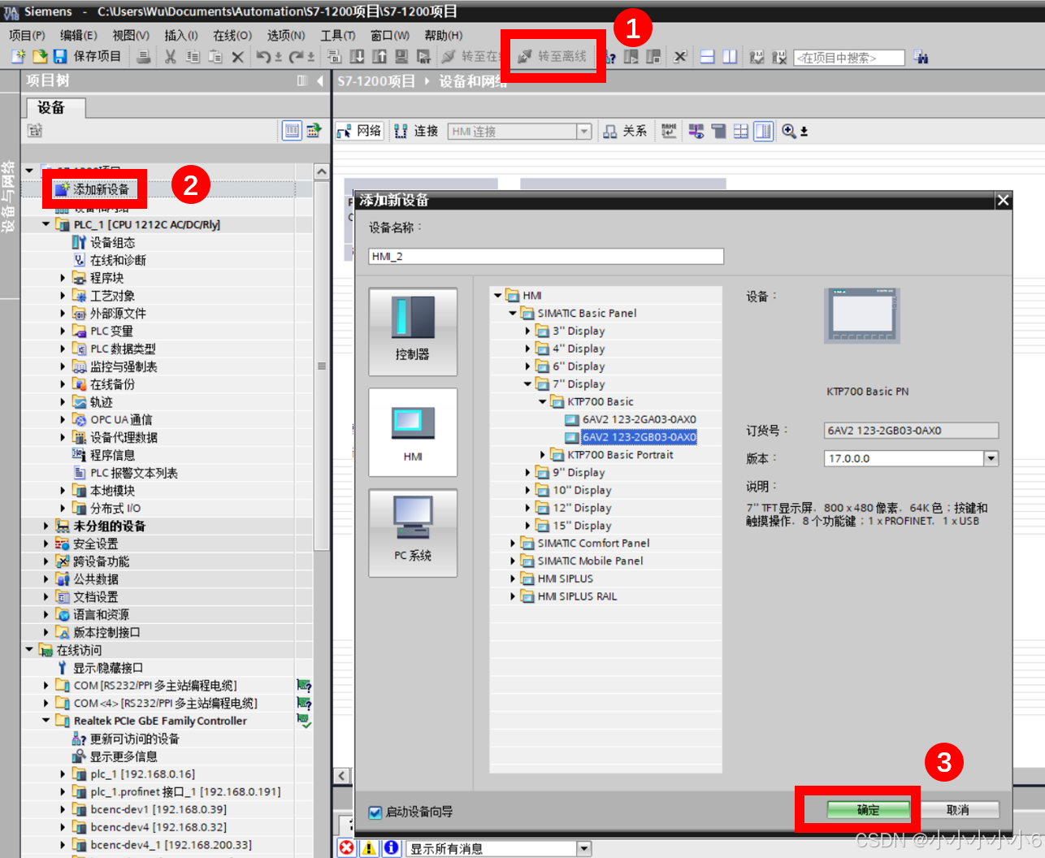Screen dimensions: 1045x858
Task: Delete selection with X toolbar icon
Action: pyautogui.click(x=237, y=57)
